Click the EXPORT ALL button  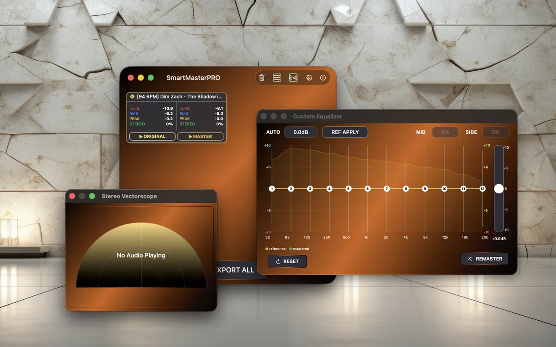click(235, 270)
